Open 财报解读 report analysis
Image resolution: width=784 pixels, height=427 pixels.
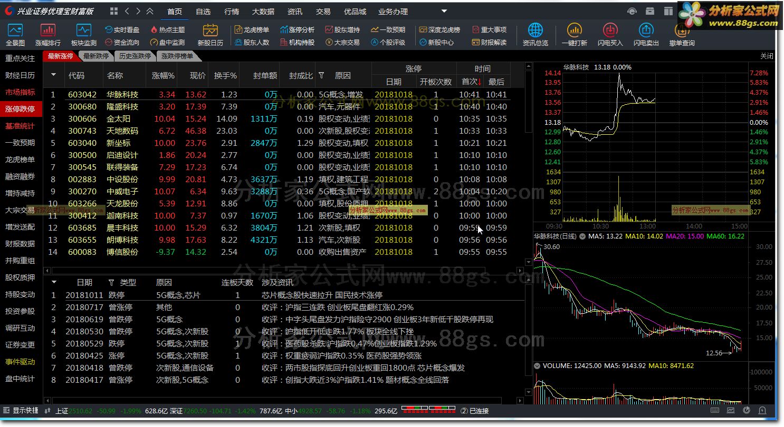(x=489, y=42)
